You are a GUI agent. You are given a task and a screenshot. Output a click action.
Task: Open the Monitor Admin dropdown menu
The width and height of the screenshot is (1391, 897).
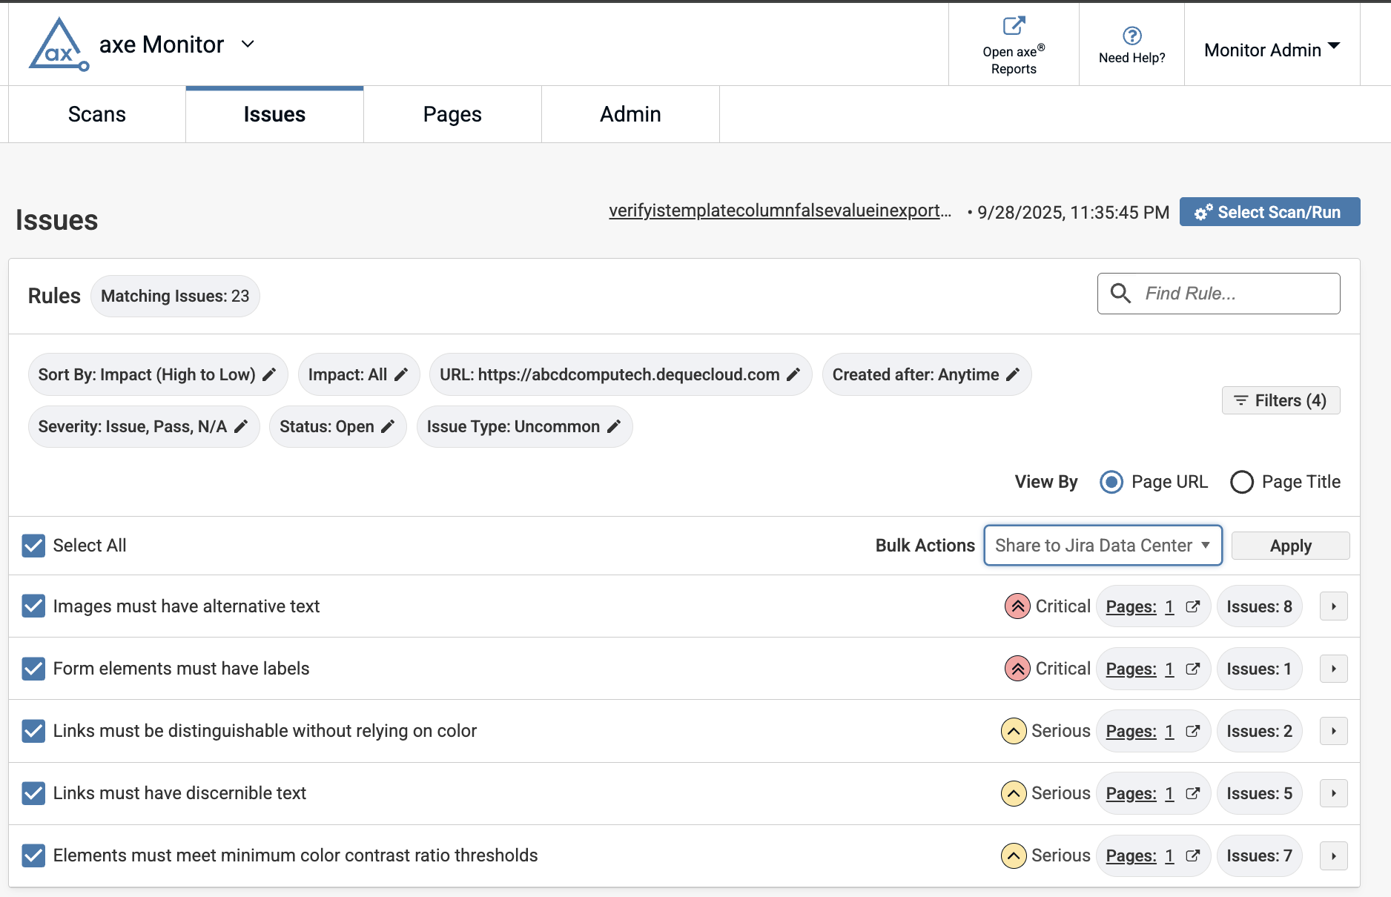[1272, 49]
